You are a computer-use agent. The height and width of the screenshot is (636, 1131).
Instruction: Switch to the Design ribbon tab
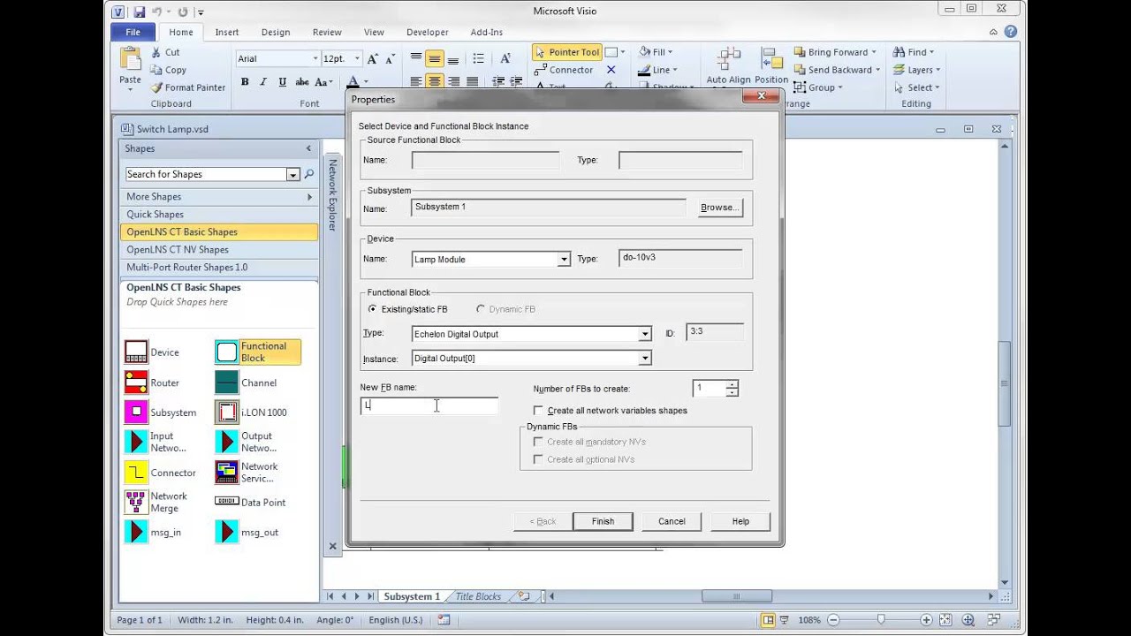[x=276, y=32]
